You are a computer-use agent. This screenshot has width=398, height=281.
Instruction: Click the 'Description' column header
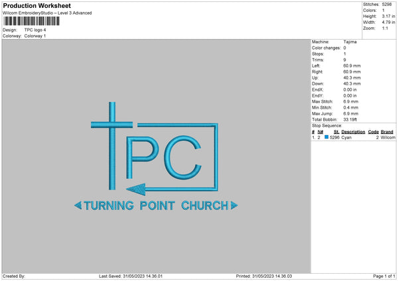point(353,132)
